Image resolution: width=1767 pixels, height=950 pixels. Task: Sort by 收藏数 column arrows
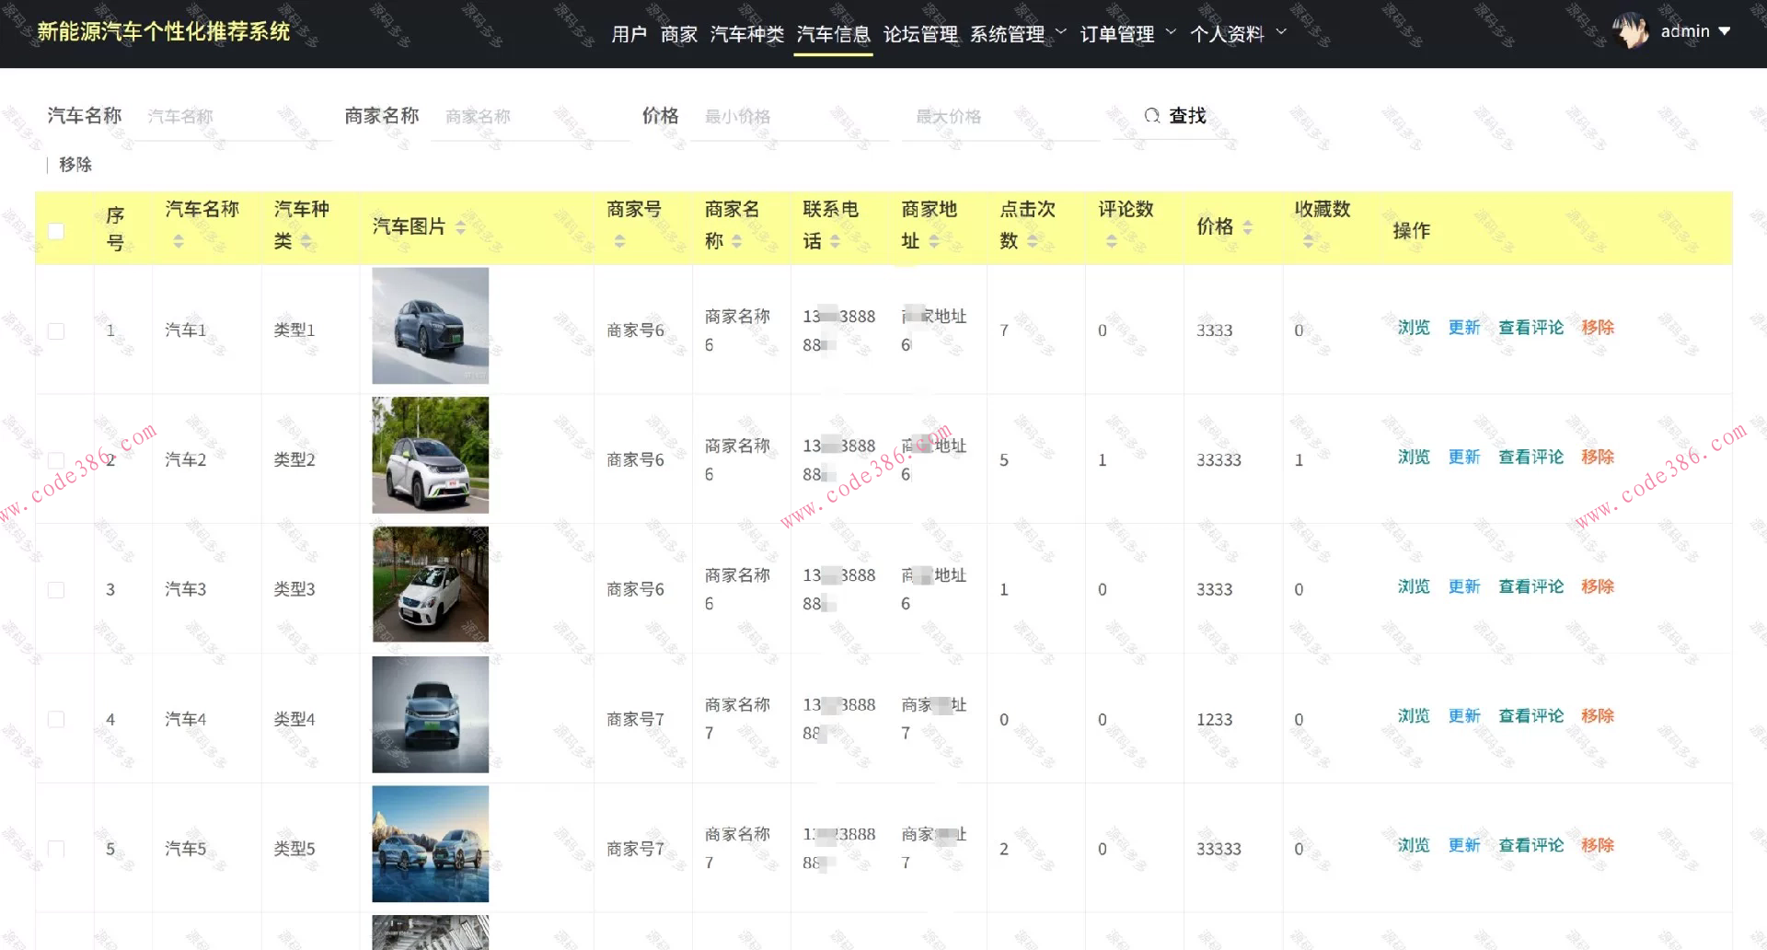(1308, 242)
